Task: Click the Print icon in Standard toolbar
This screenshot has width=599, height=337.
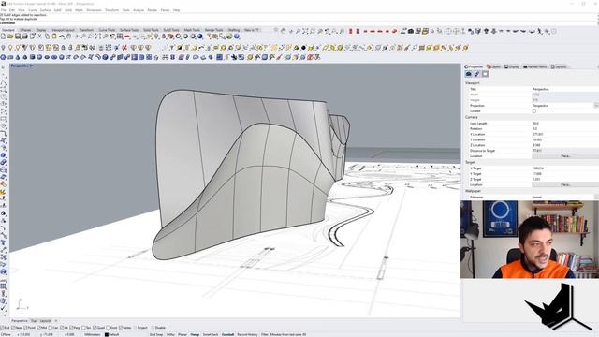Action: click(25, 37)
